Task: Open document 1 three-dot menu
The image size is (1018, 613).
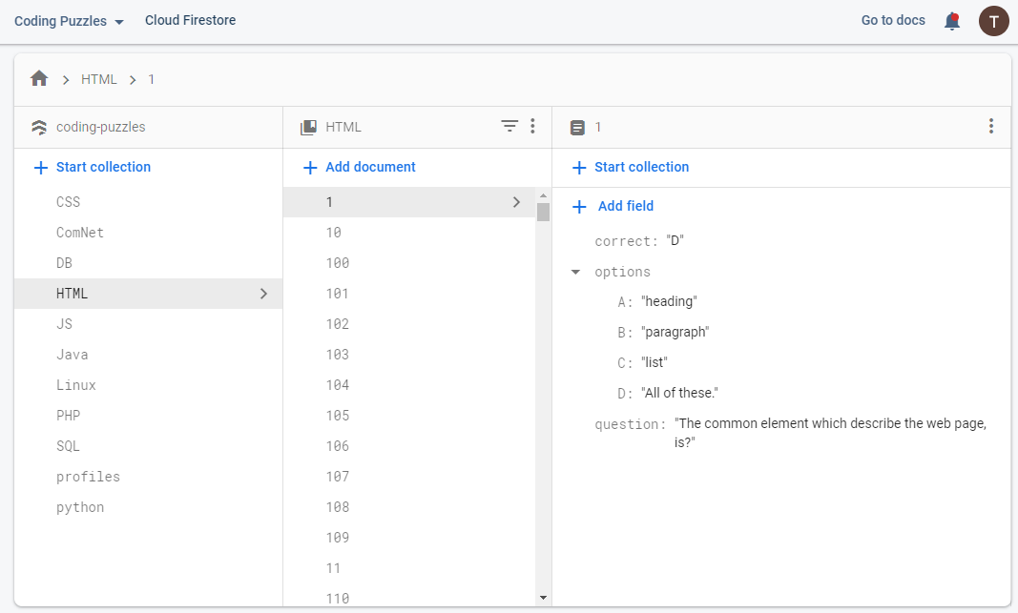Action: coord(991,126)
